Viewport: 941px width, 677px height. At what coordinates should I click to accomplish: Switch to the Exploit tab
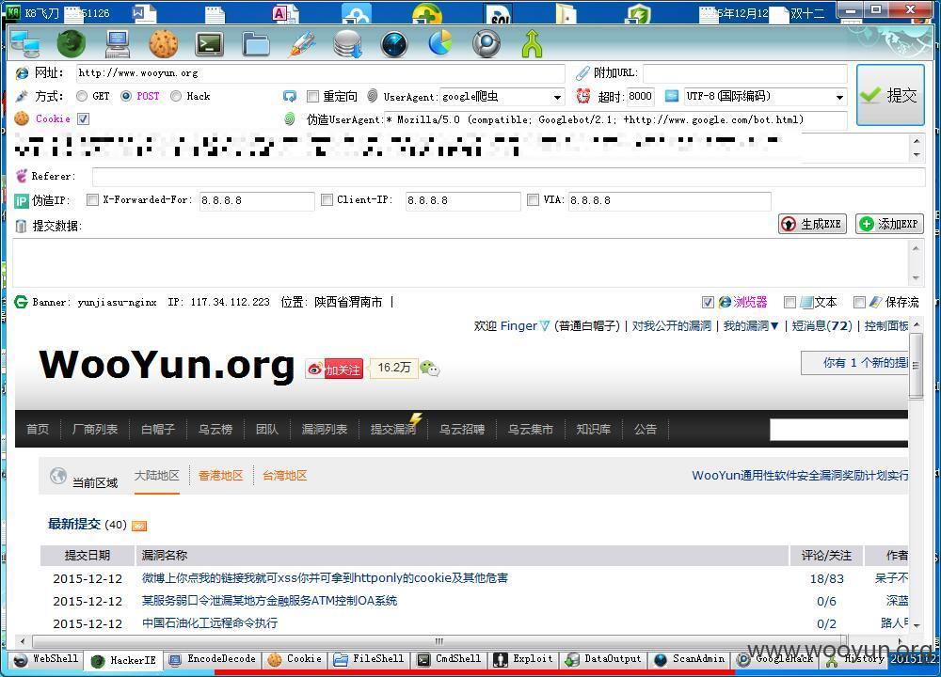523,659
